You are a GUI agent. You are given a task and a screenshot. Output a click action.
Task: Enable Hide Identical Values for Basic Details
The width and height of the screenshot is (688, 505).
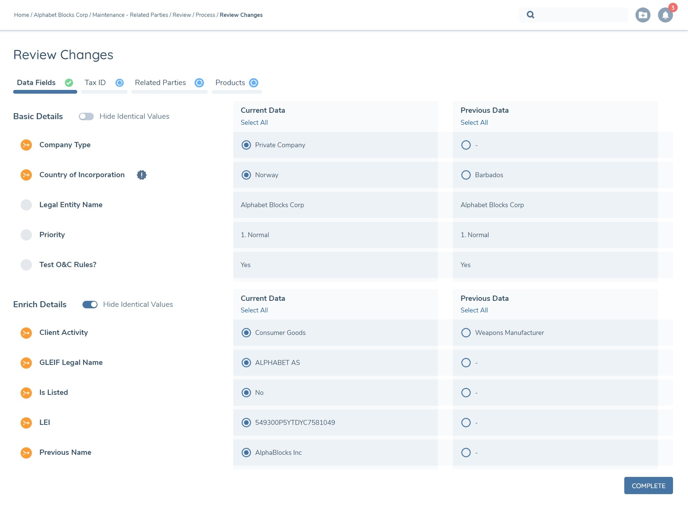click(86, 117)
